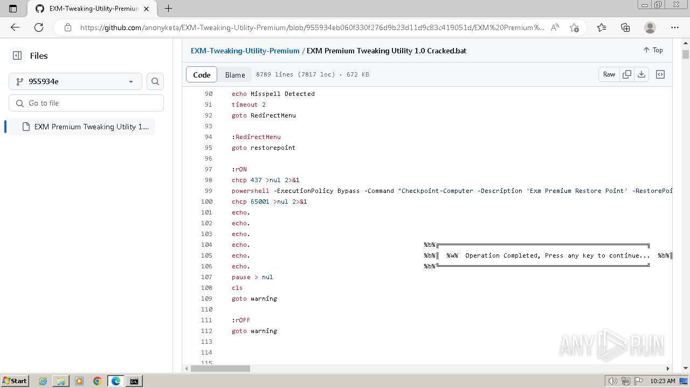
Task: Open File Explorer from taskbar
Action: click(61, 381)
